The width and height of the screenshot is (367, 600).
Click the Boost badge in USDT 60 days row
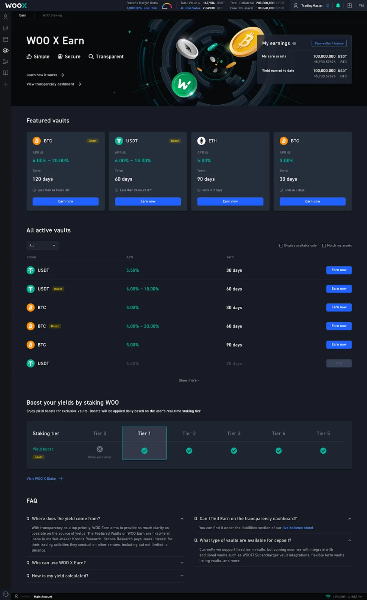click(x=58, y=289)
